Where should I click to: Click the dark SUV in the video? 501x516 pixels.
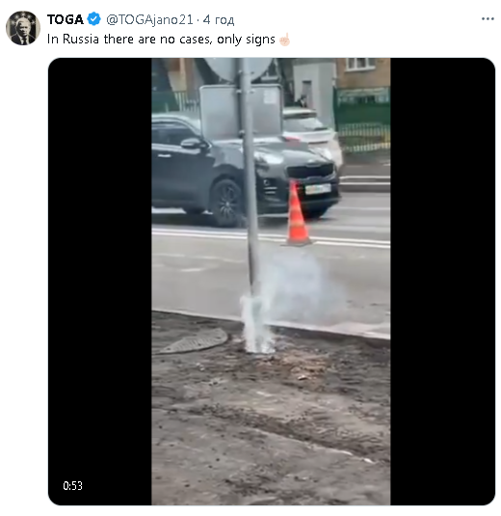click(x=245, y=169)
